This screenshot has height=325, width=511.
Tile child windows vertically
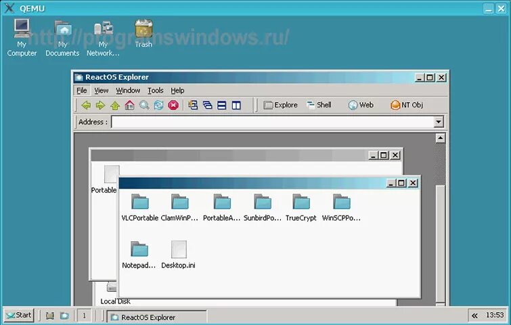tap(236, 105)
